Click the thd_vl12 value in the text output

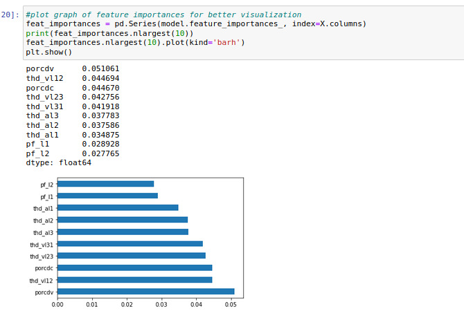(100, 79)
